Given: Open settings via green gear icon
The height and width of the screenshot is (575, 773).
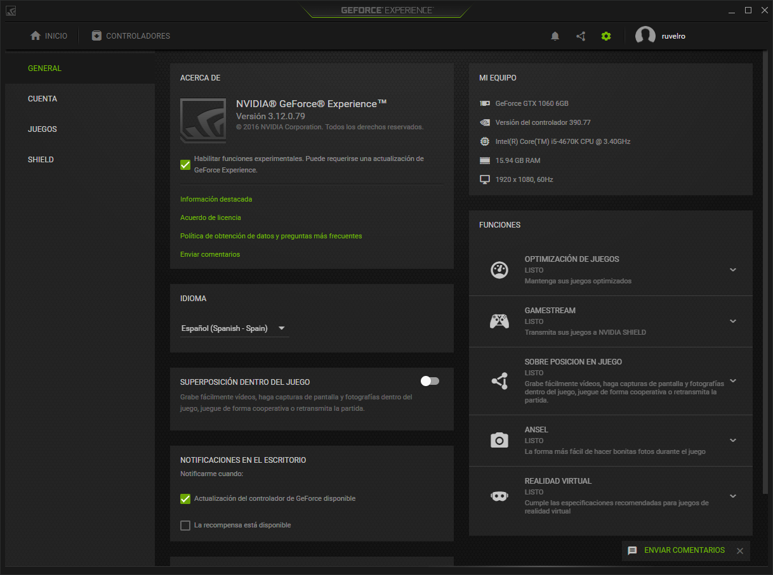Looking at the screenshot, I should 606,36.
